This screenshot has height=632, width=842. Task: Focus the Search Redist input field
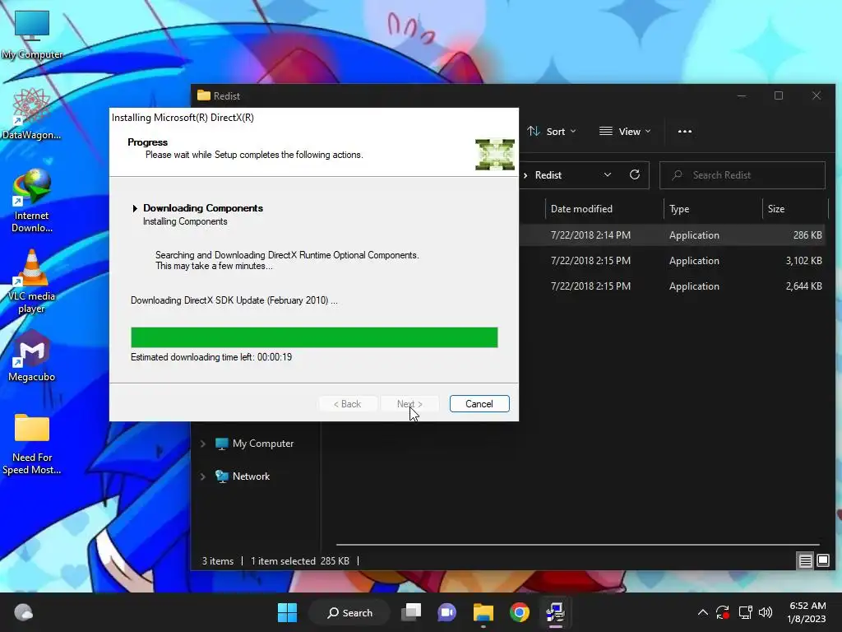(743, 174)
